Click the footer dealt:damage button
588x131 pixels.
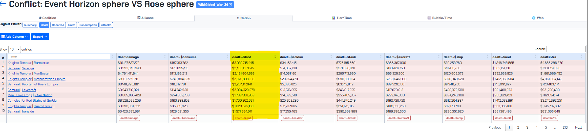(129, 118)
